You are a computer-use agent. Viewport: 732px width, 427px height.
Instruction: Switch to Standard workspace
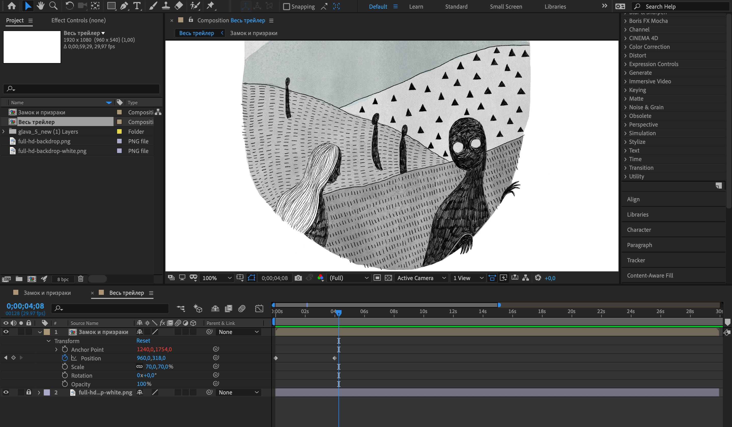pyautogui.click(x=456, y=6)
